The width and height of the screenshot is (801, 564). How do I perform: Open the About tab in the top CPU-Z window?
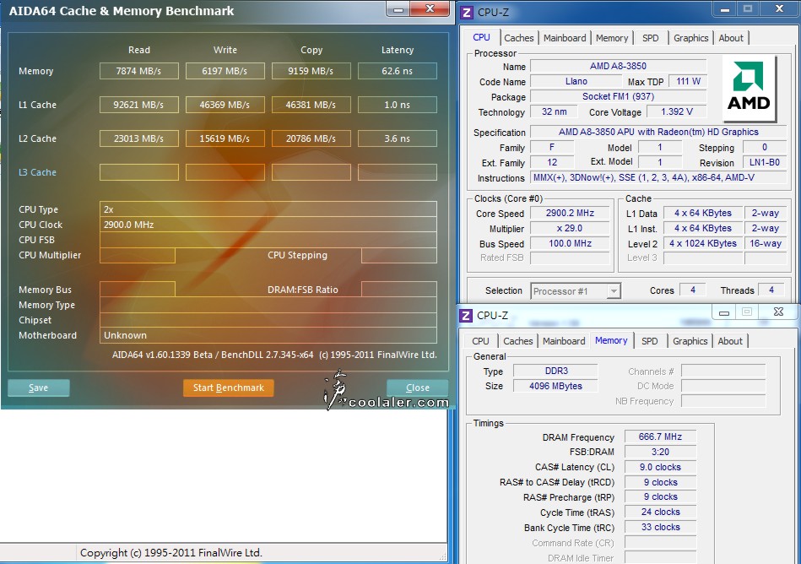pyautogui.click(x=731, y=38)
